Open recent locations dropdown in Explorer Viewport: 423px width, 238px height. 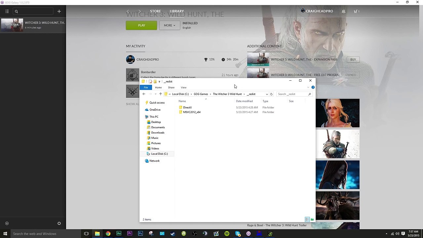pos(156,94)
